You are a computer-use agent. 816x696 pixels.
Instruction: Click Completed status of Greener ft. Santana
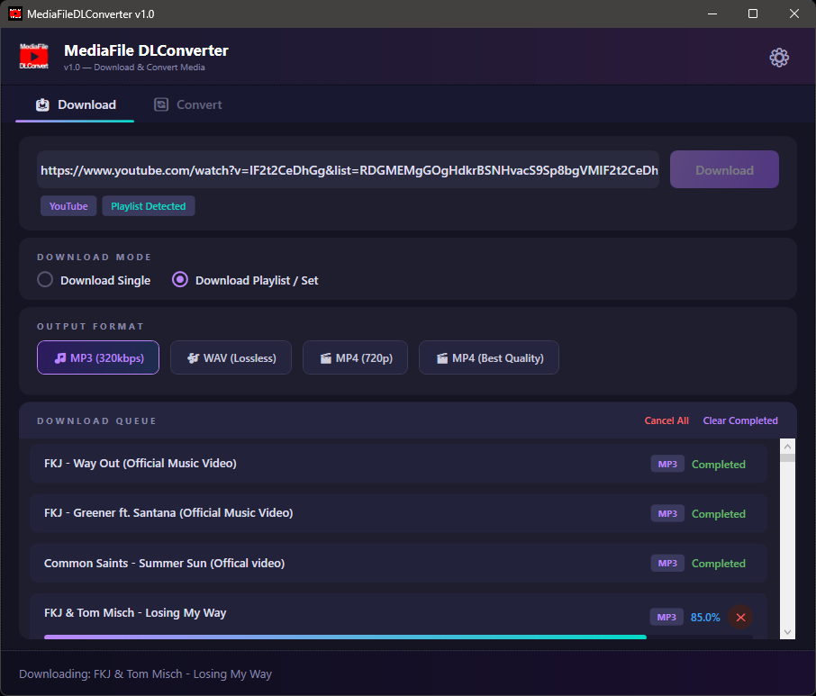[718, 514]
